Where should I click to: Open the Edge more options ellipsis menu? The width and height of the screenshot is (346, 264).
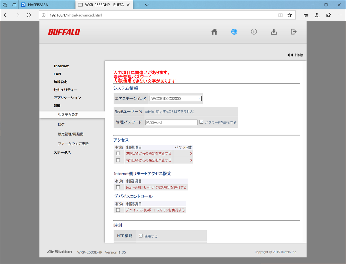(x=340, y=15)
